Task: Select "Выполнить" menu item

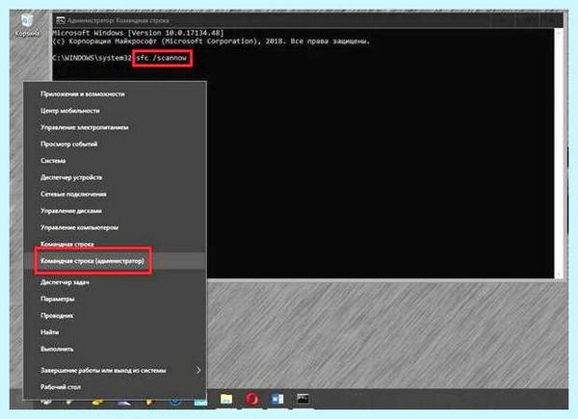Action: (115, 349)
